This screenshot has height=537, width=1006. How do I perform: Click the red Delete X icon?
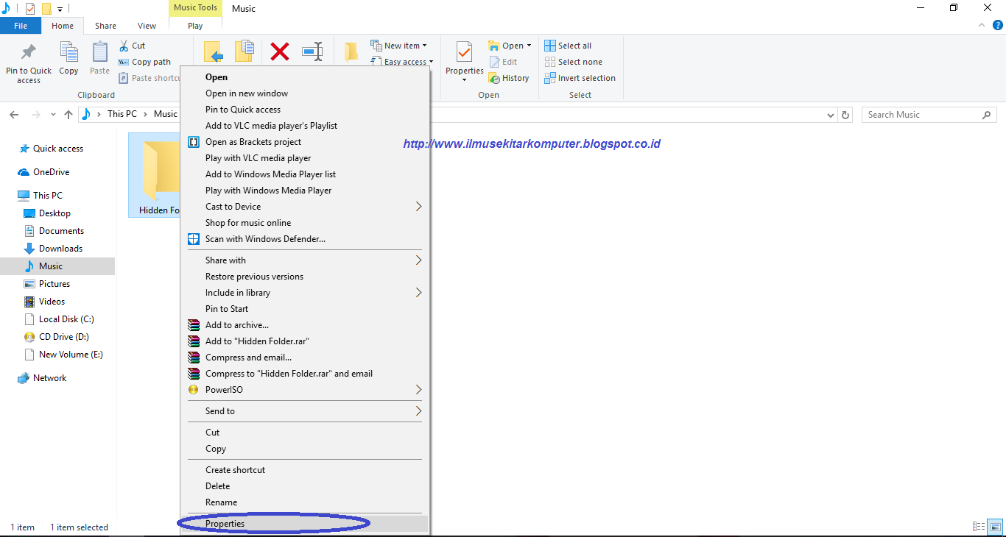coord(280,51)
